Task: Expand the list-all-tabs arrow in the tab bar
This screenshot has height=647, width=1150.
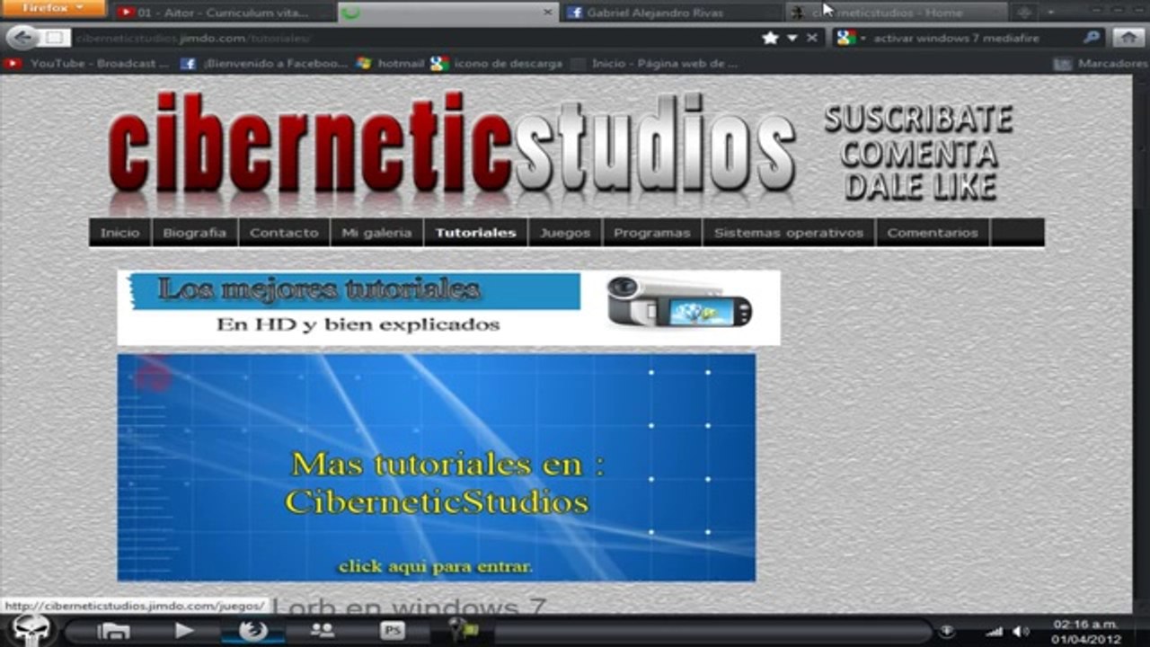Action: tap(1050, 13)
